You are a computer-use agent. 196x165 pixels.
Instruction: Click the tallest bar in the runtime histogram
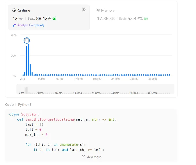pos(28,60)
